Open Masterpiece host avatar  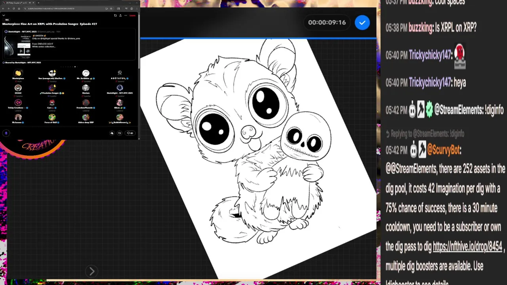click(x=18, y=73)
